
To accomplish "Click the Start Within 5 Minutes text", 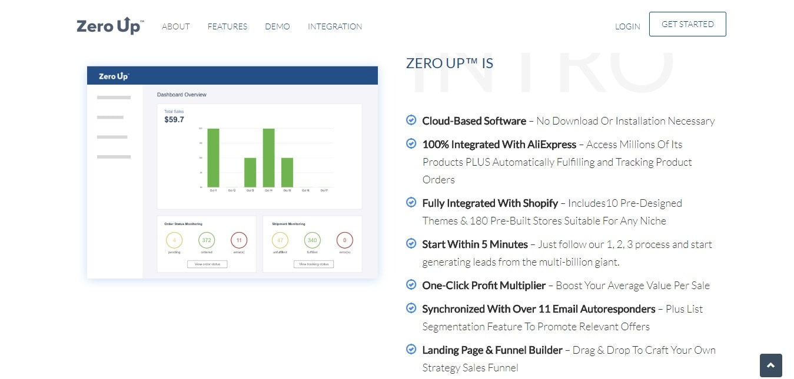I will (x=475, y=244).
